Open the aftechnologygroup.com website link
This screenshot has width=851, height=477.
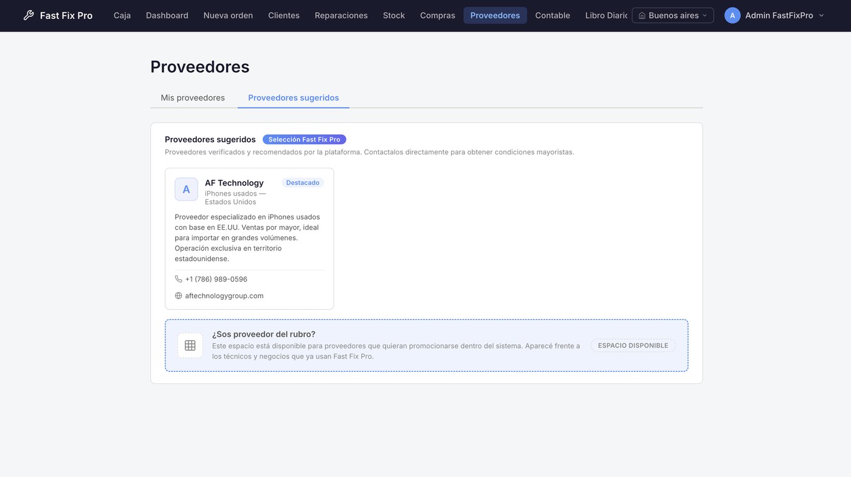point(224,296)
